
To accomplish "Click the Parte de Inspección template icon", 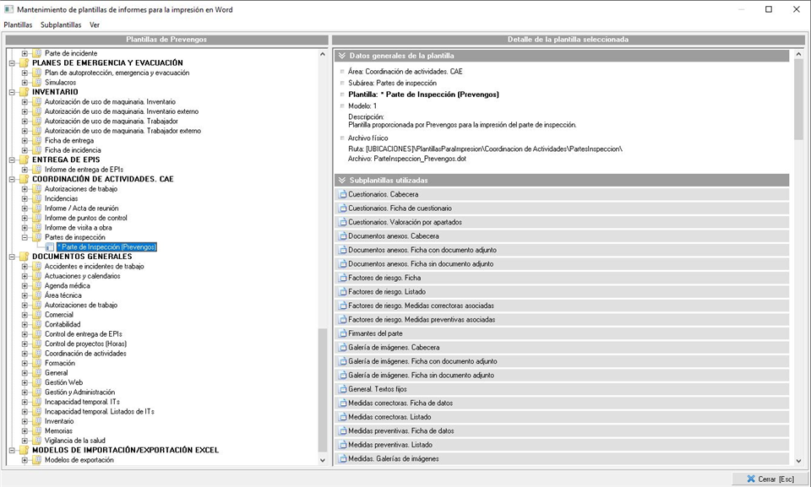I will 50,247.
